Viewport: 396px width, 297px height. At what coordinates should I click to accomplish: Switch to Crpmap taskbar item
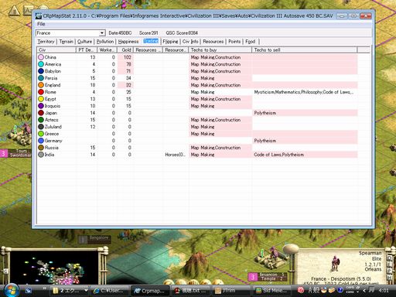point(150,291)
